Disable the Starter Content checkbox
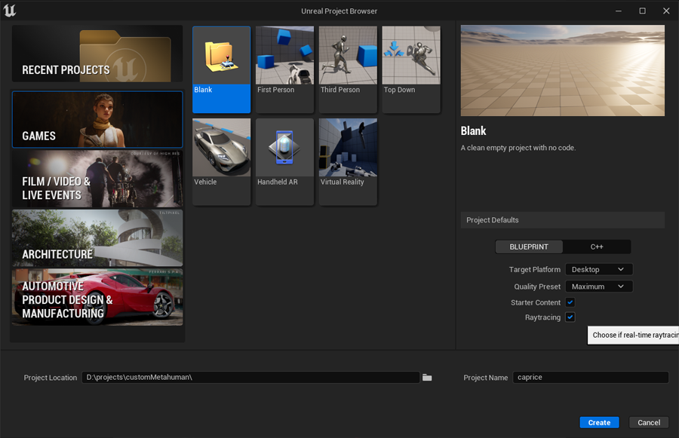The width and height of the screenshot is (679, 438). [570, 302]
